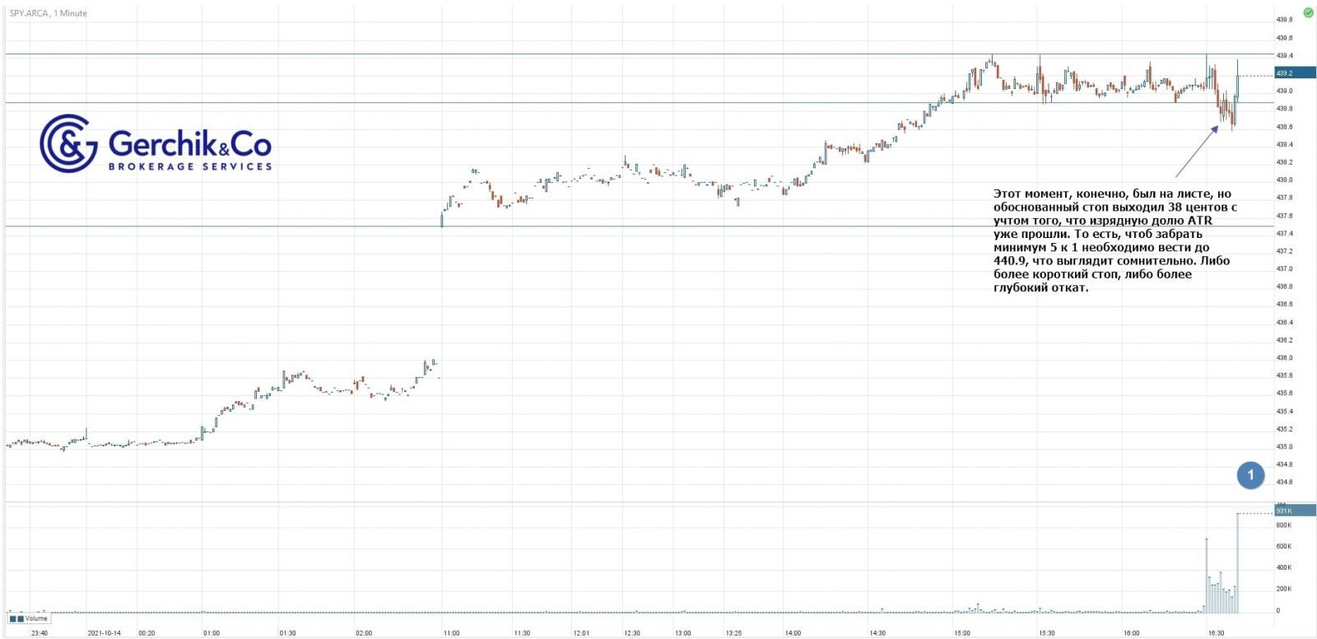Click the Volume legend color icon
Viewport: 1317px width, 639px height.
tap(16, 618)
